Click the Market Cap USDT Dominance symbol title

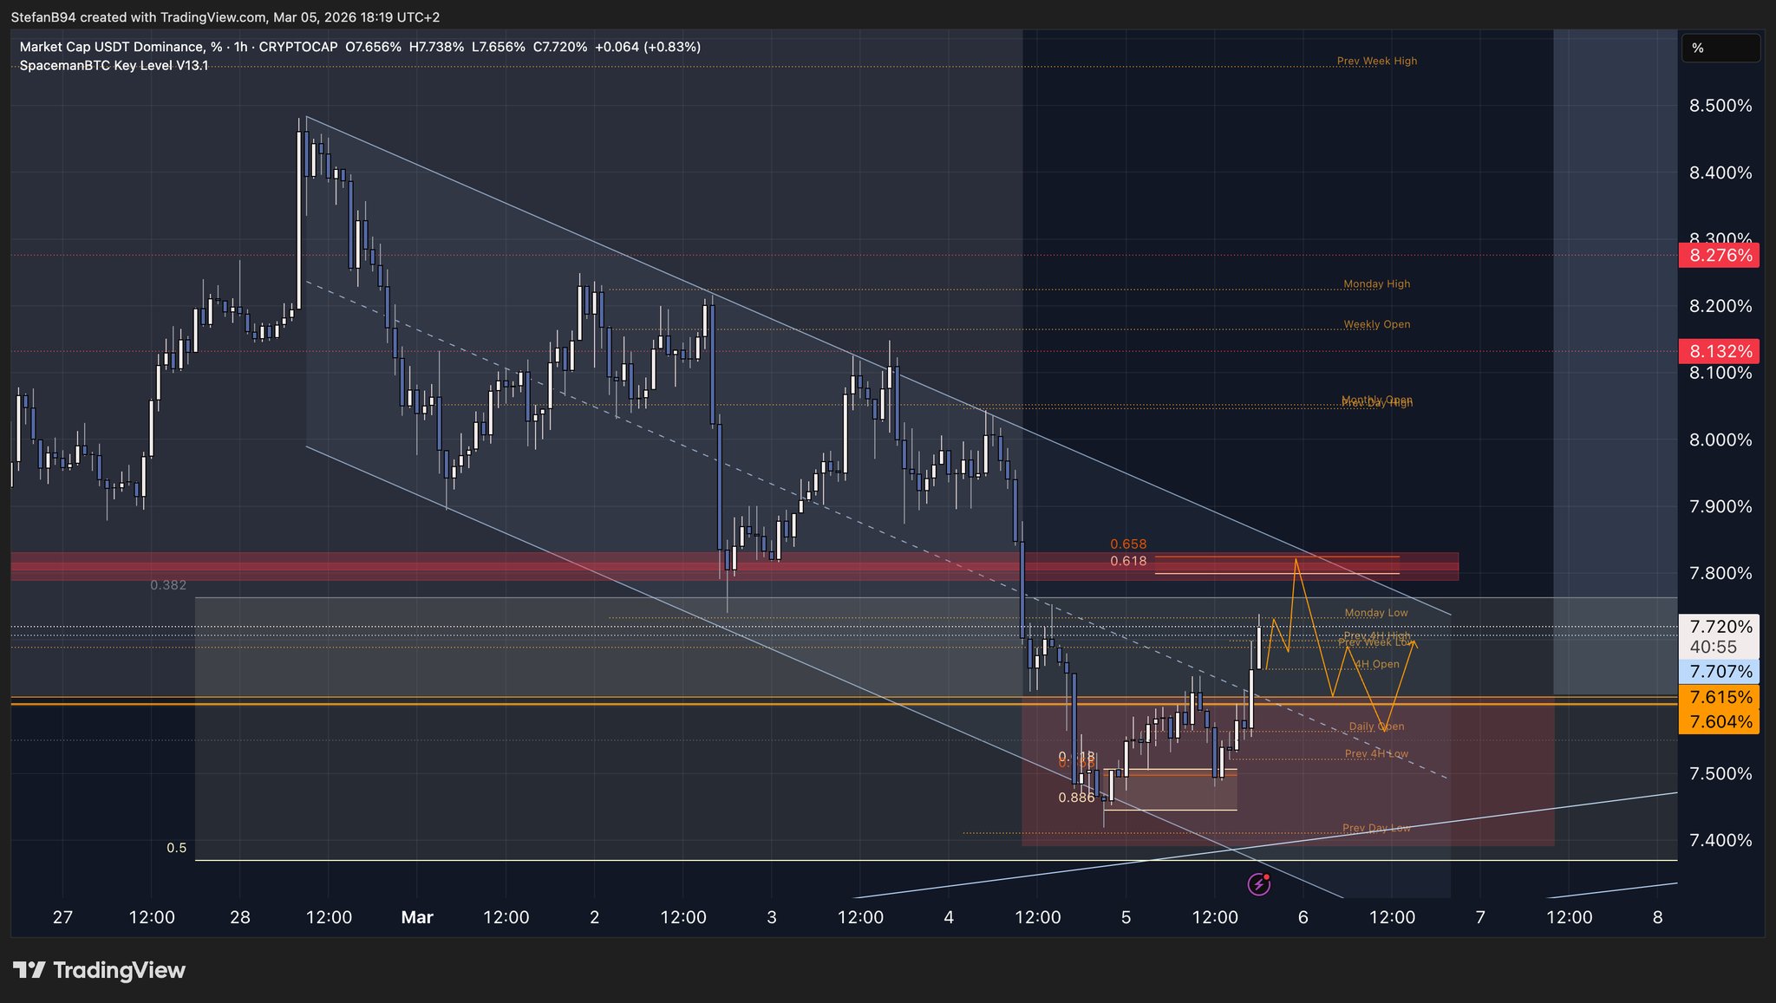112,47
